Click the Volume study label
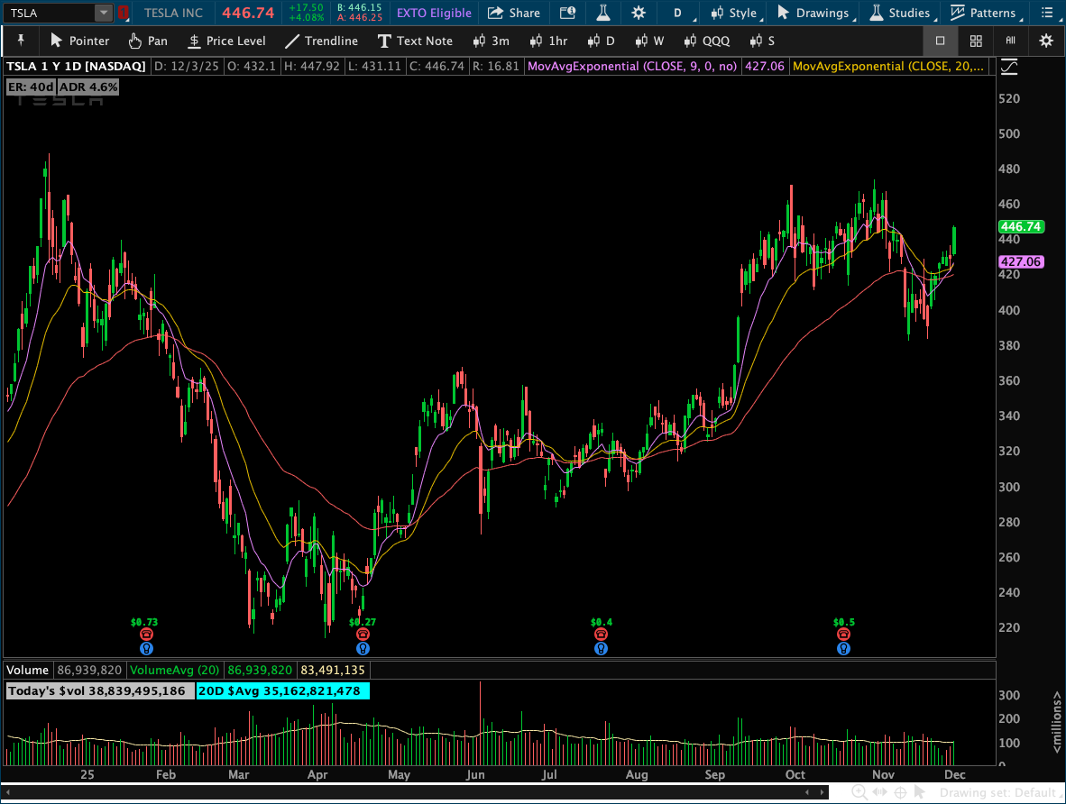 [27, 670]
